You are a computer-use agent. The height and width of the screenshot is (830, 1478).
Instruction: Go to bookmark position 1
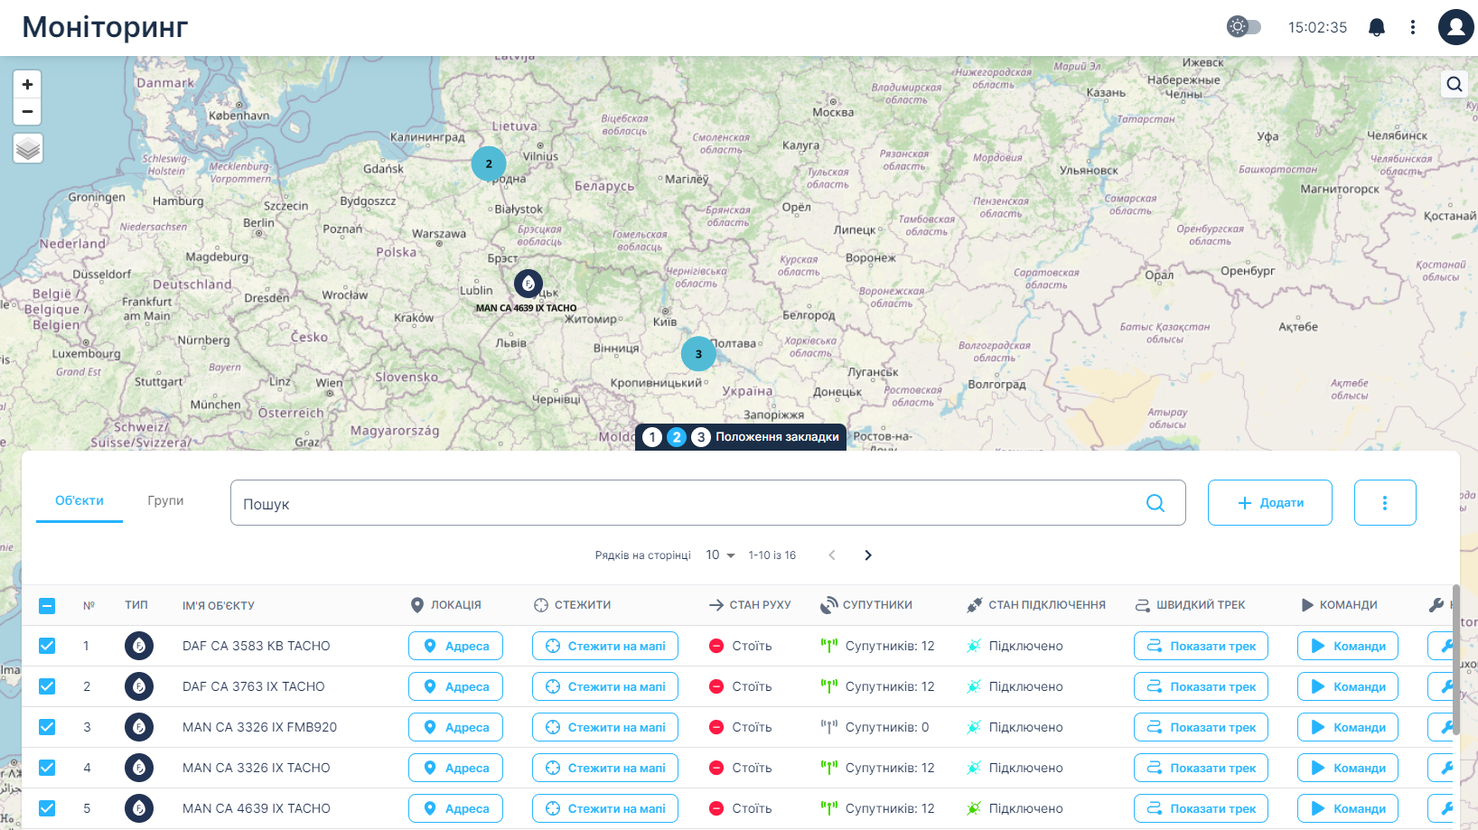coord(652,437)
